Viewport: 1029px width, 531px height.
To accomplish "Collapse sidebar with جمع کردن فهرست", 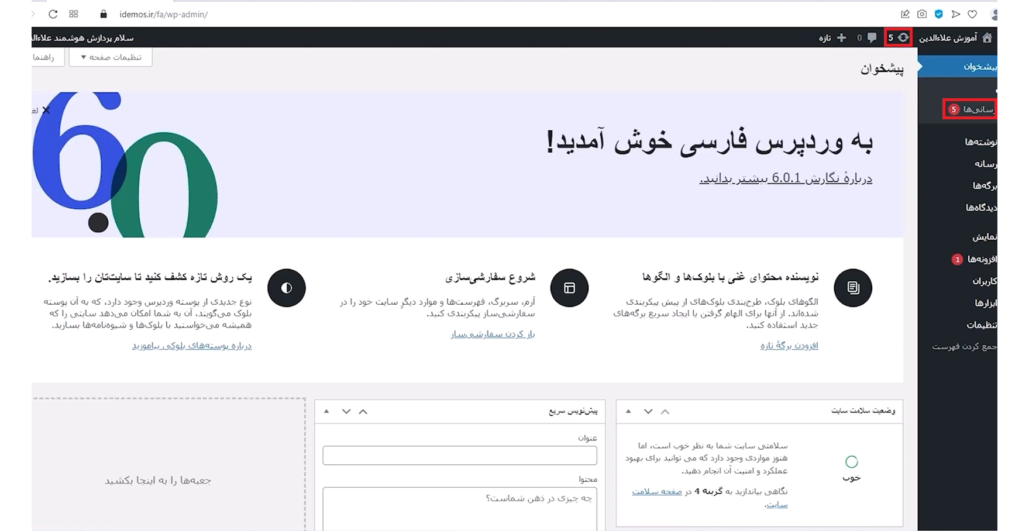I will tap(964, 346).
